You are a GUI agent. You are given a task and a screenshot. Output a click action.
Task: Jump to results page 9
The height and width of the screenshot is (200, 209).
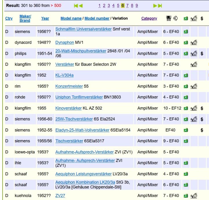click(136, 6)
